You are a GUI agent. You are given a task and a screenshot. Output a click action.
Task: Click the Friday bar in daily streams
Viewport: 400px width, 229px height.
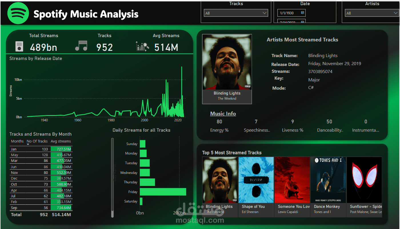163,192
